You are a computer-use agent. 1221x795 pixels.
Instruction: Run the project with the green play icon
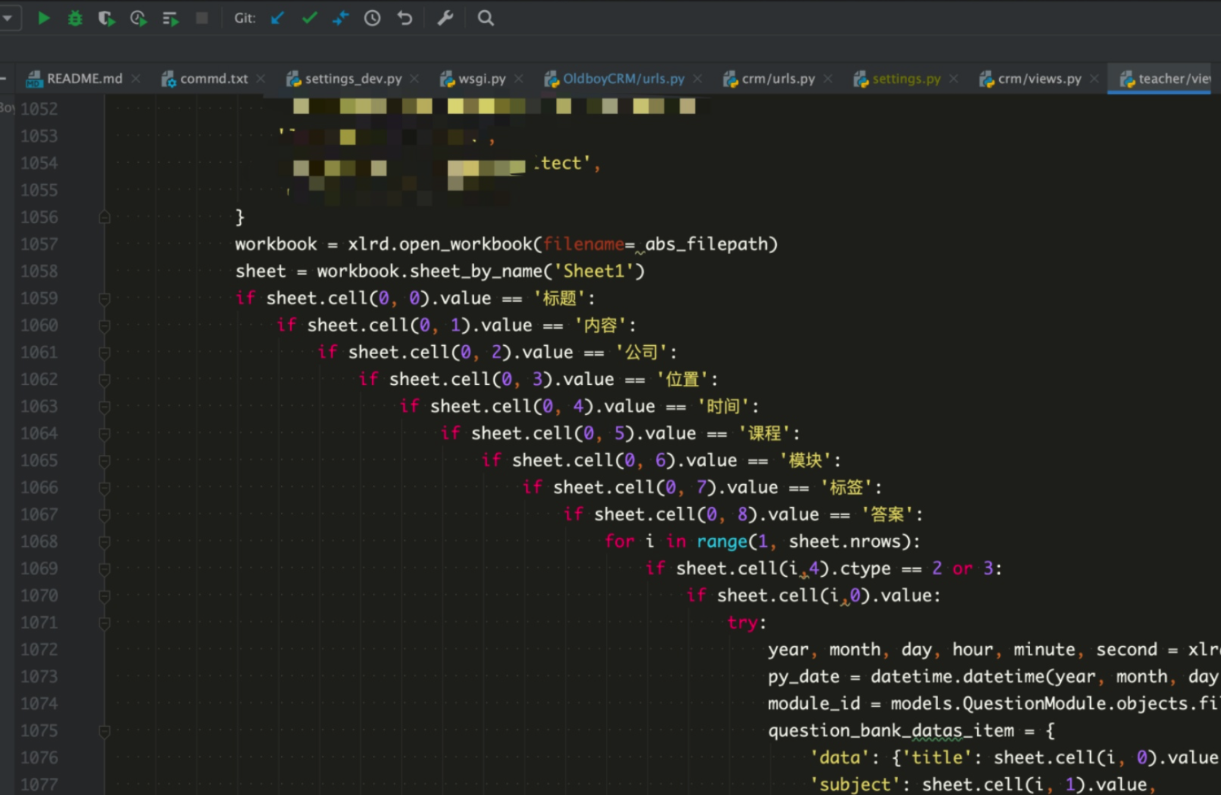(43, 18)
